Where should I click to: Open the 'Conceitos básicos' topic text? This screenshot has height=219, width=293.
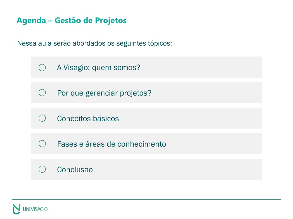(x=88, y=118)
